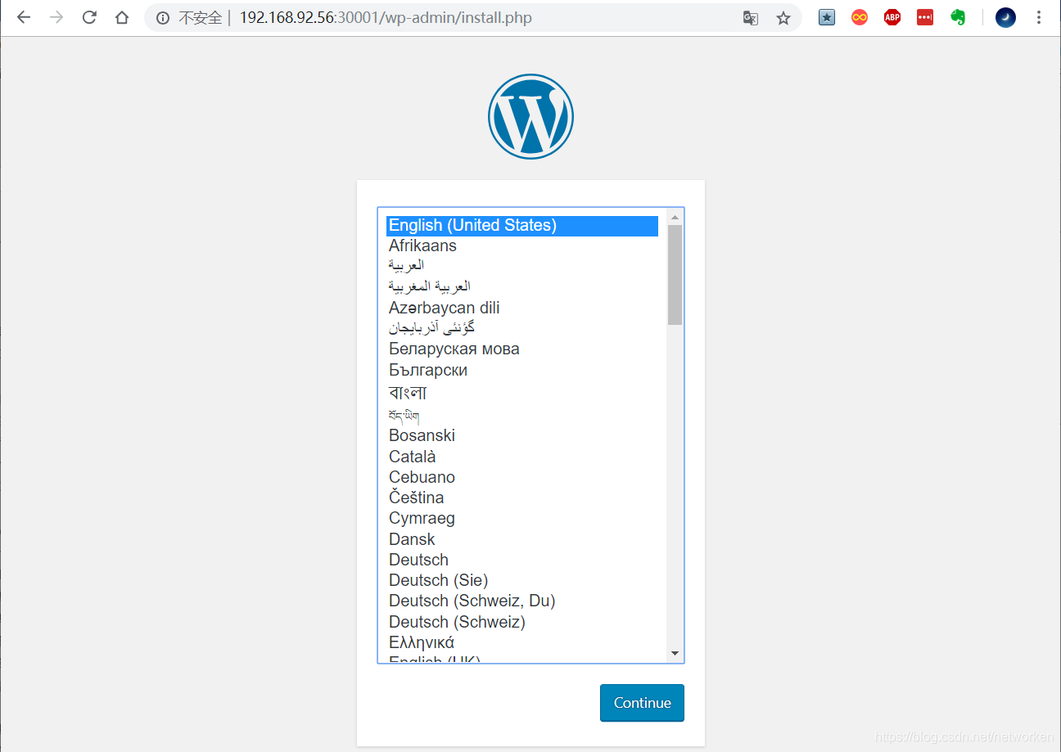This screenshot has height=752, width=1061.
Task: Click the Continue button
Action: pyautogui.click(x=642, y=703)
